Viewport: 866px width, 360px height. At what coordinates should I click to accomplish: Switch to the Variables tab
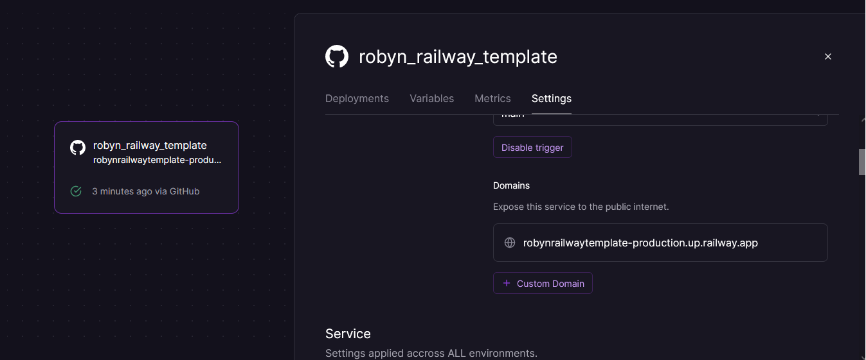click(x=431, y=98)
